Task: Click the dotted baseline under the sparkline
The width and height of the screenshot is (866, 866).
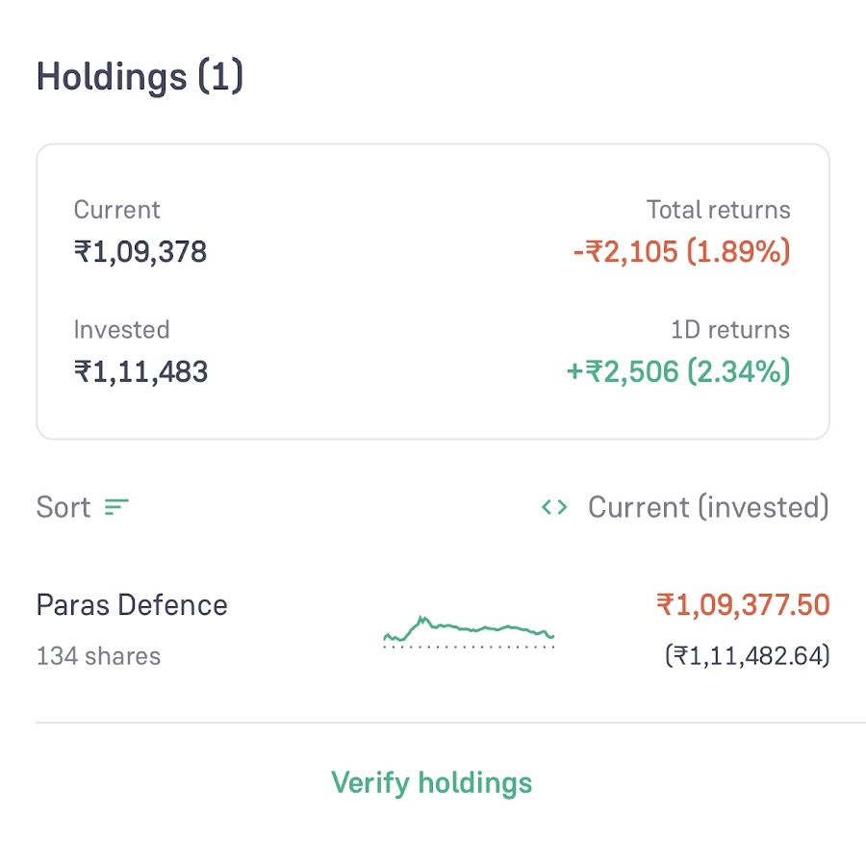Action: tap(469, 648)
